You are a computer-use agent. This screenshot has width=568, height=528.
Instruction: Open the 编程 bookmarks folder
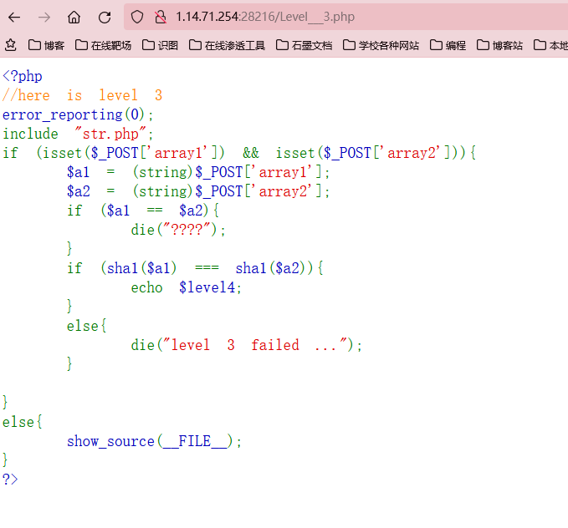click(x=448, y=45)
